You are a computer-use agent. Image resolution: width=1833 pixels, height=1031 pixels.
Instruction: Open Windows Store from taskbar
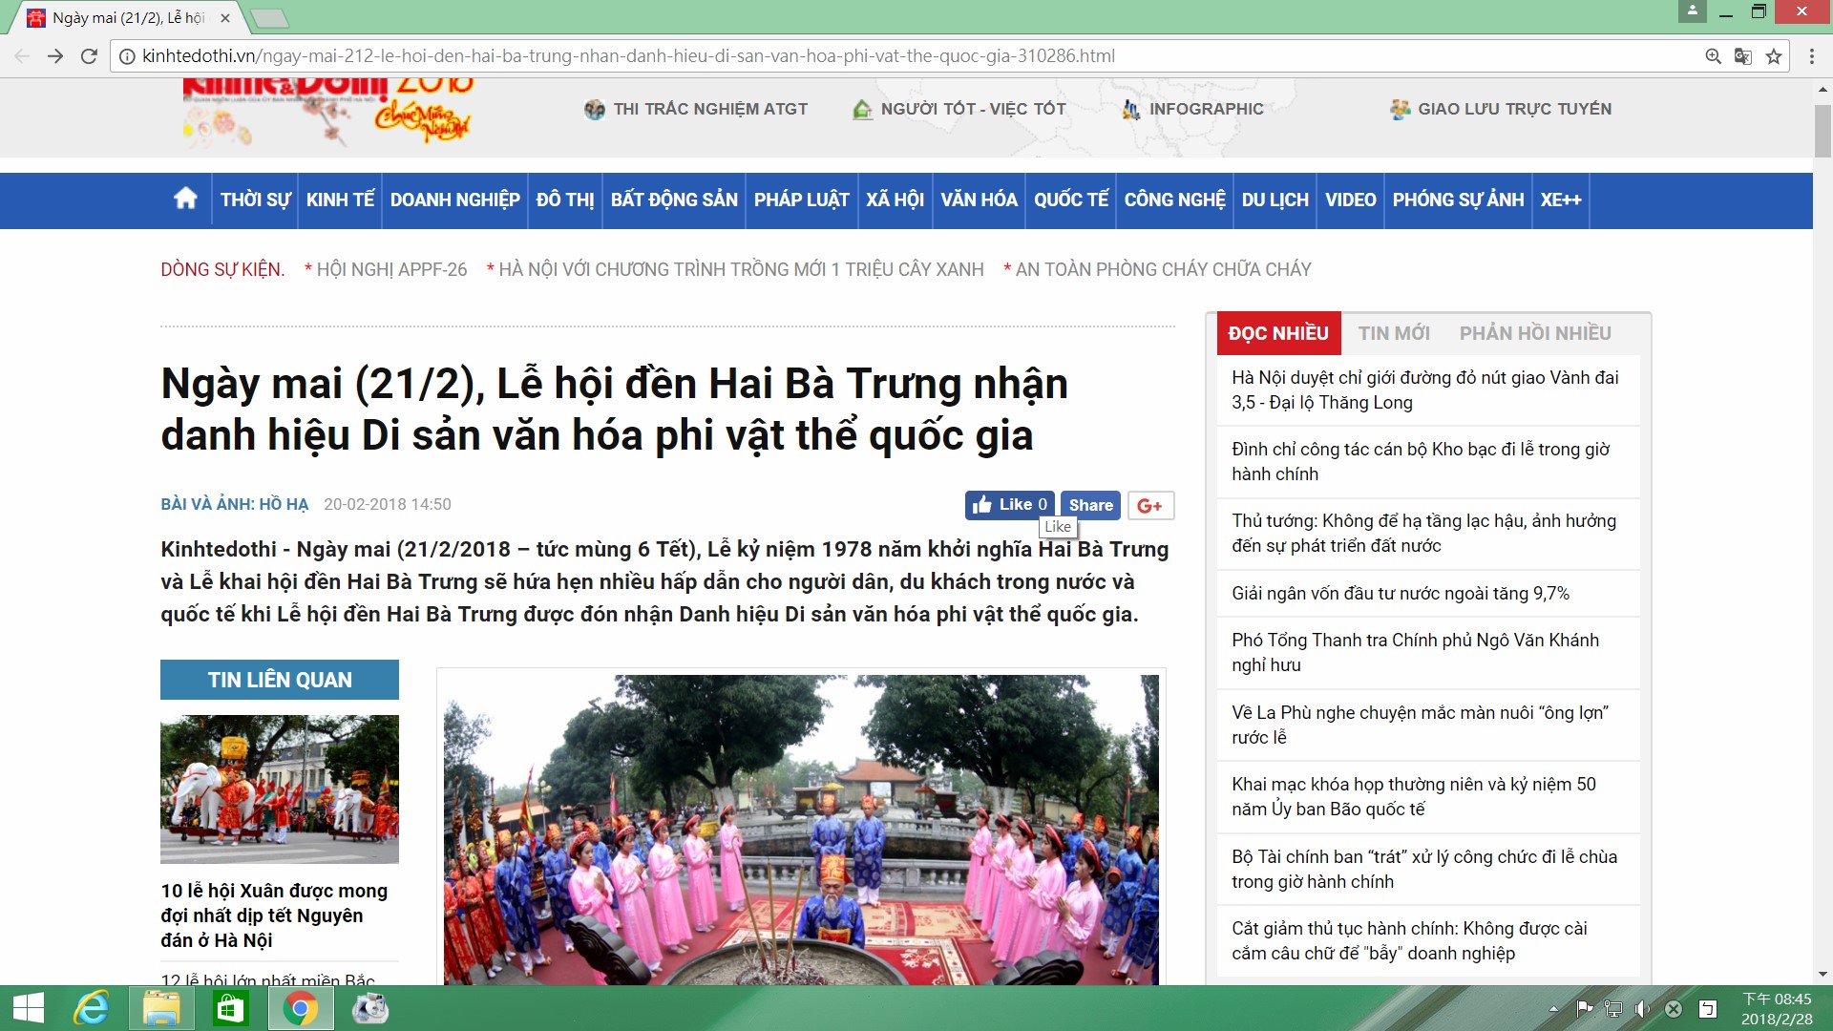pyautogui.click(x=230, y=1008)
